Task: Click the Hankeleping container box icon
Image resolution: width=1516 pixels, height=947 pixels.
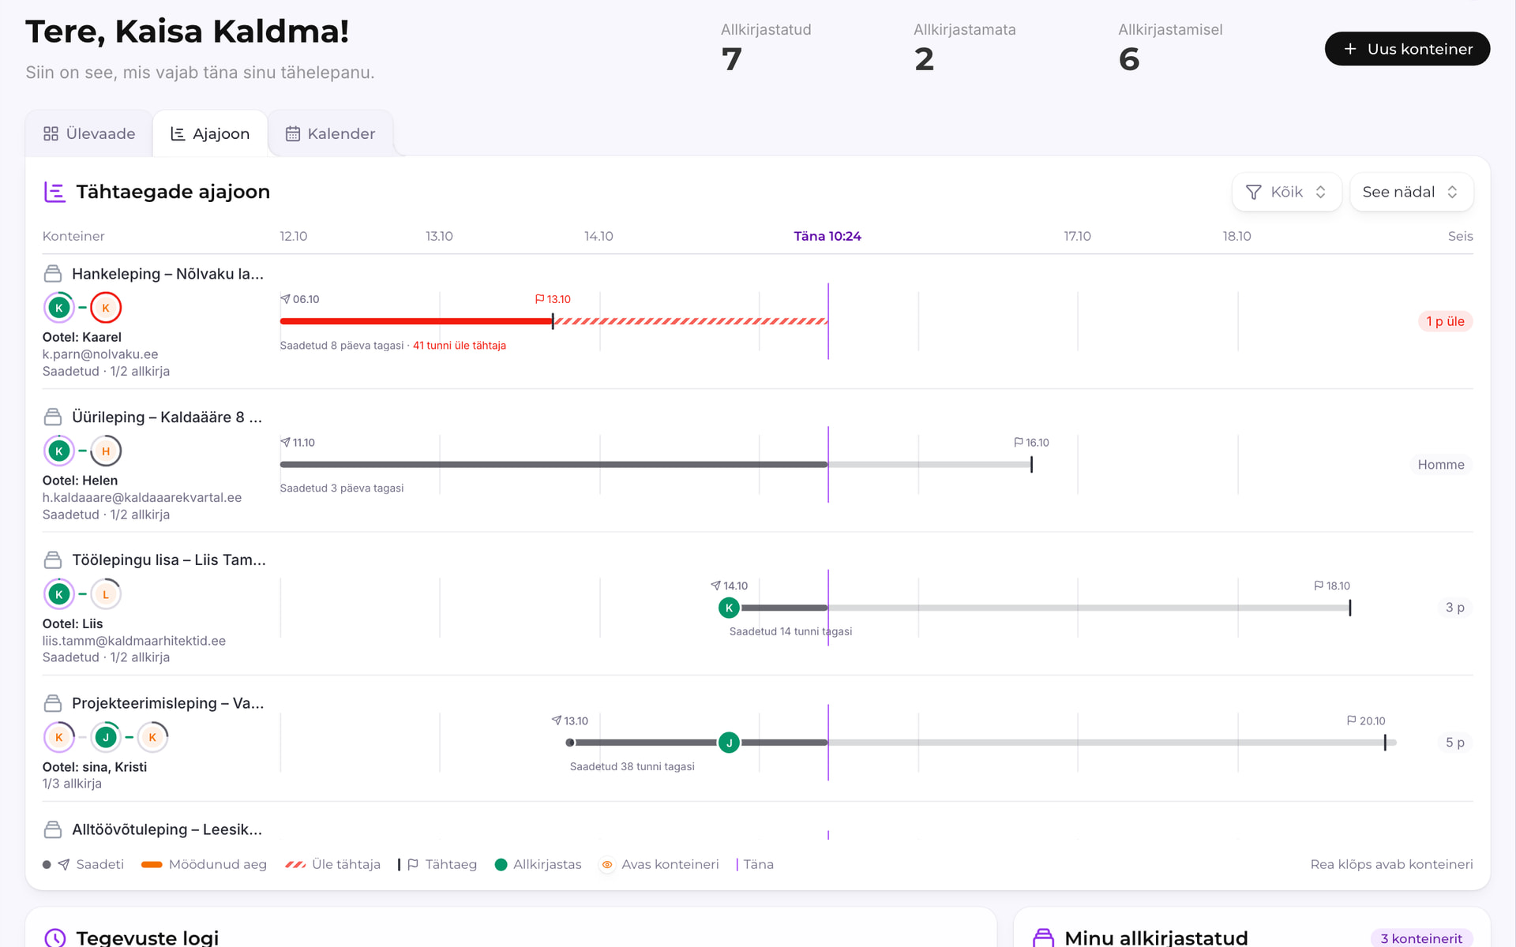Action: (53, 274)
